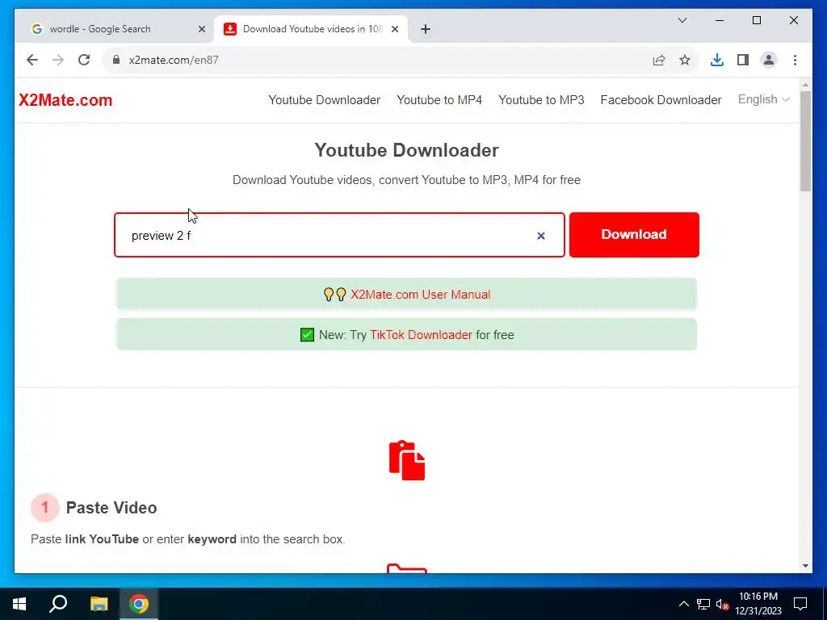Bookmark this tab with star icon
Viewport: 827px width, 620px height.
(685, 60)
